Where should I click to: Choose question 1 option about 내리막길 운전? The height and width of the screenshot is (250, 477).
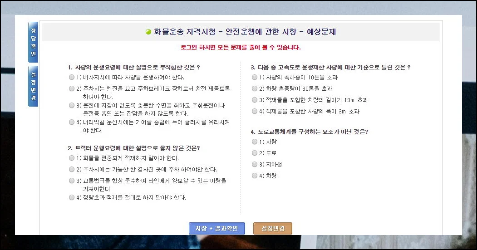coord(72,122)
